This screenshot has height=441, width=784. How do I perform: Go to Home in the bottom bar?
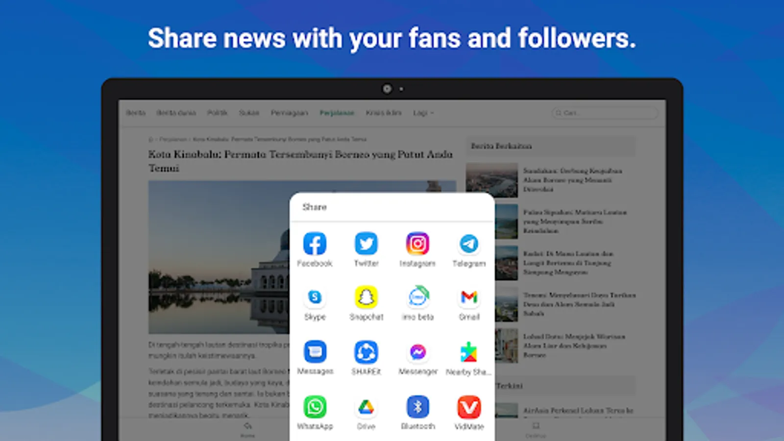click(x=247, y=430)
